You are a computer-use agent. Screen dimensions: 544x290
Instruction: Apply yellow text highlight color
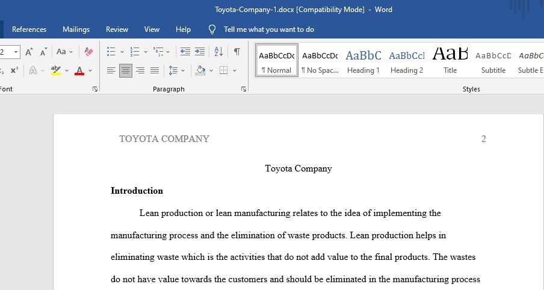[x=55, y=70]
